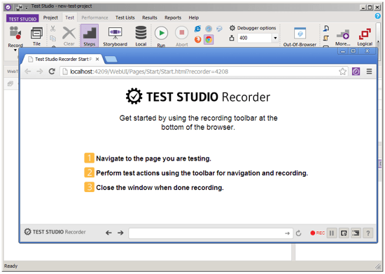Toggle element highlighting button in recorder
The height and width of the screenshot is (274, 385).
pos(344,233)
